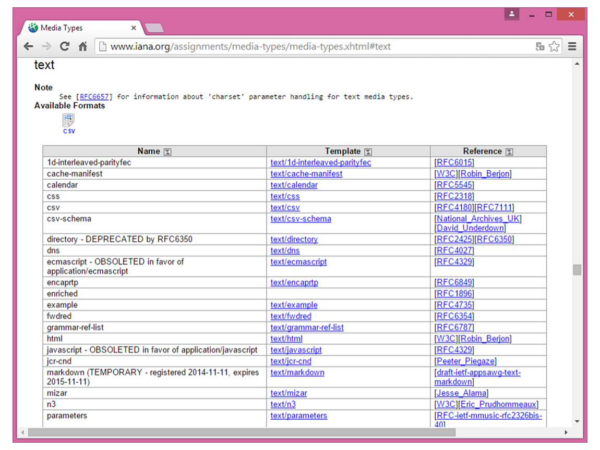The height and width of the screenshot is (450, 600).
Task: Open the RFC6787 reference link
Action: [x=454, y=328]
